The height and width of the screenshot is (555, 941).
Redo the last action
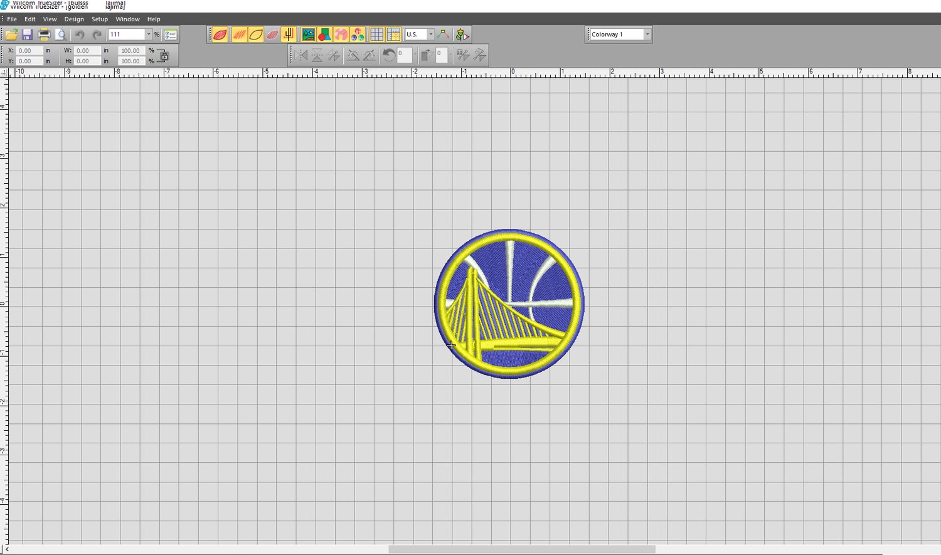click(97, 34)
